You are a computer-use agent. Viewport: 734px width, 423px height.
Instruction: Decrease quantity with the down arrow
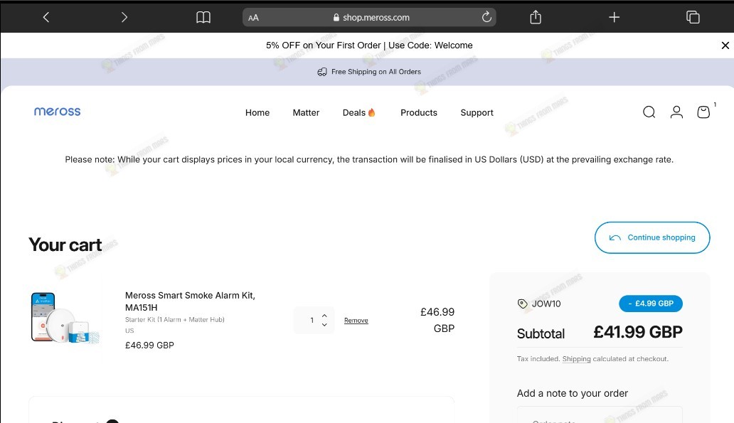point(324,325)
